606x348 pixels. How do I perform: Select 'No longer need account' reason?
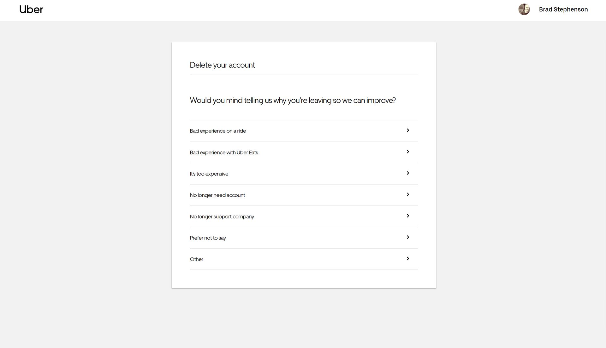[x=303, y=195]
